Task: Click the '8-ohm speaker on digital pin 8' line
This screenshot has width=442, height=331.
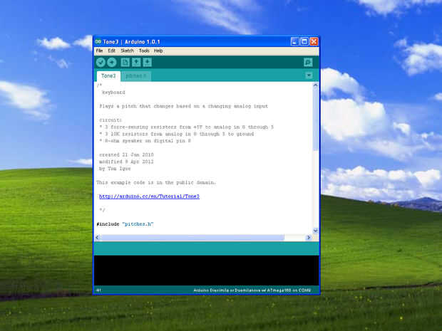Action: click(145, 141)
